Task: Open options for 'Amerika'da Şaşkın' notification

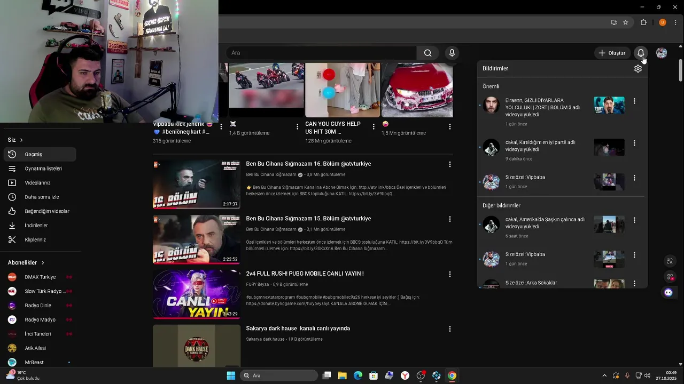Action: (x=634, y=220)
